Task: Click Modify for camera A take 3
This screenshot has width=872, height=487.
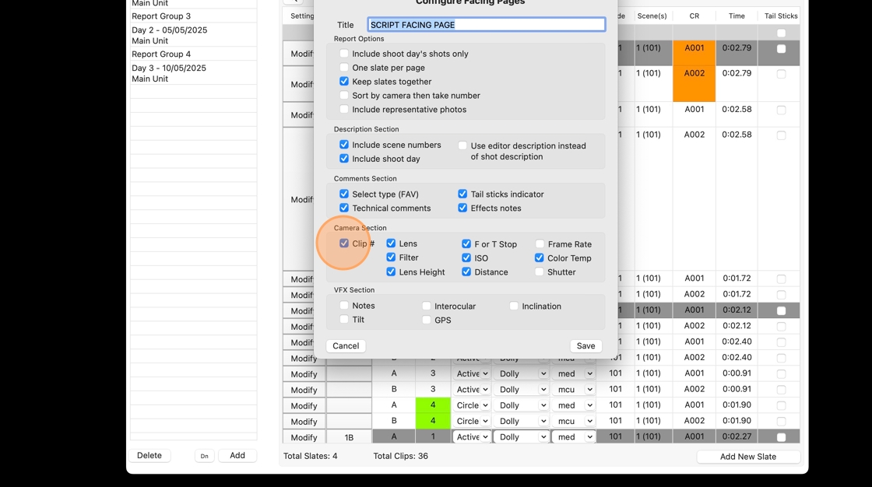Action: [304, 374]
